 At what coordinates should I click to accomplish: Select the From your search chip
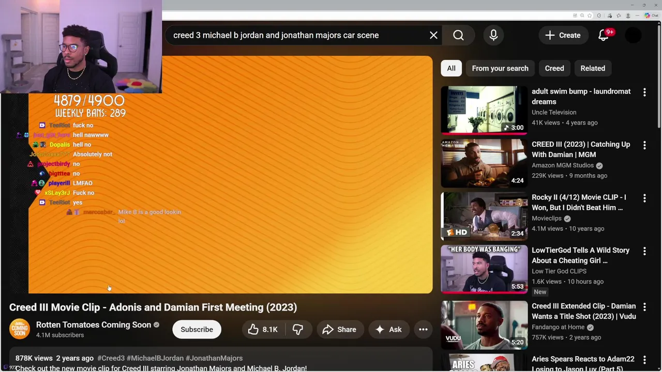tap(500, 68)
